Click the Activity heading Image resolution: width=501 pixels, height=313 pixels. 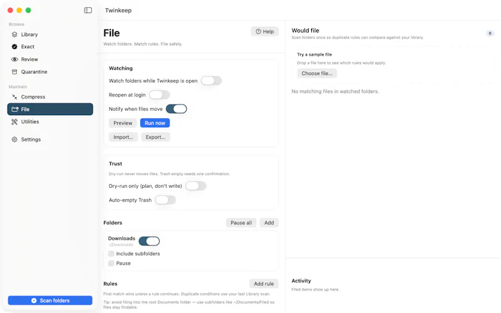pos(301,280)
